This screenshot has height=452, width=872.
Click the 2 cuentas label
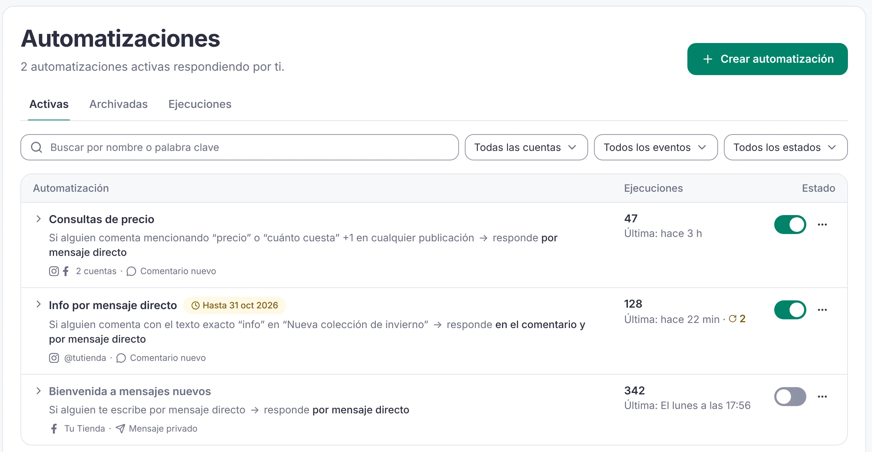click(96, 271)
